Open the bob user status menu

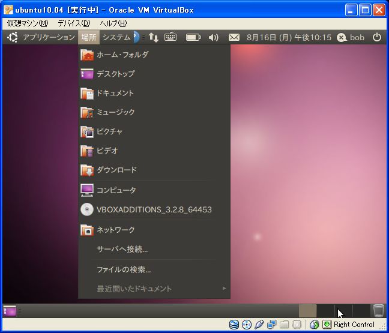pos(351,37)
